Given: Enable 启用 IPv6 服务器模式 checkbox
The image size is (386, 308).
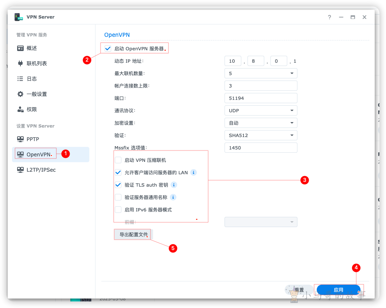Looking at the screenshot, I should (118, 210).
